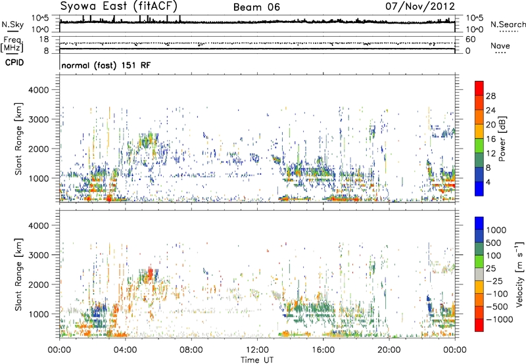Click the date '07/Nov/2012'
The image size is (526, 364).
(x=420, y=7)
